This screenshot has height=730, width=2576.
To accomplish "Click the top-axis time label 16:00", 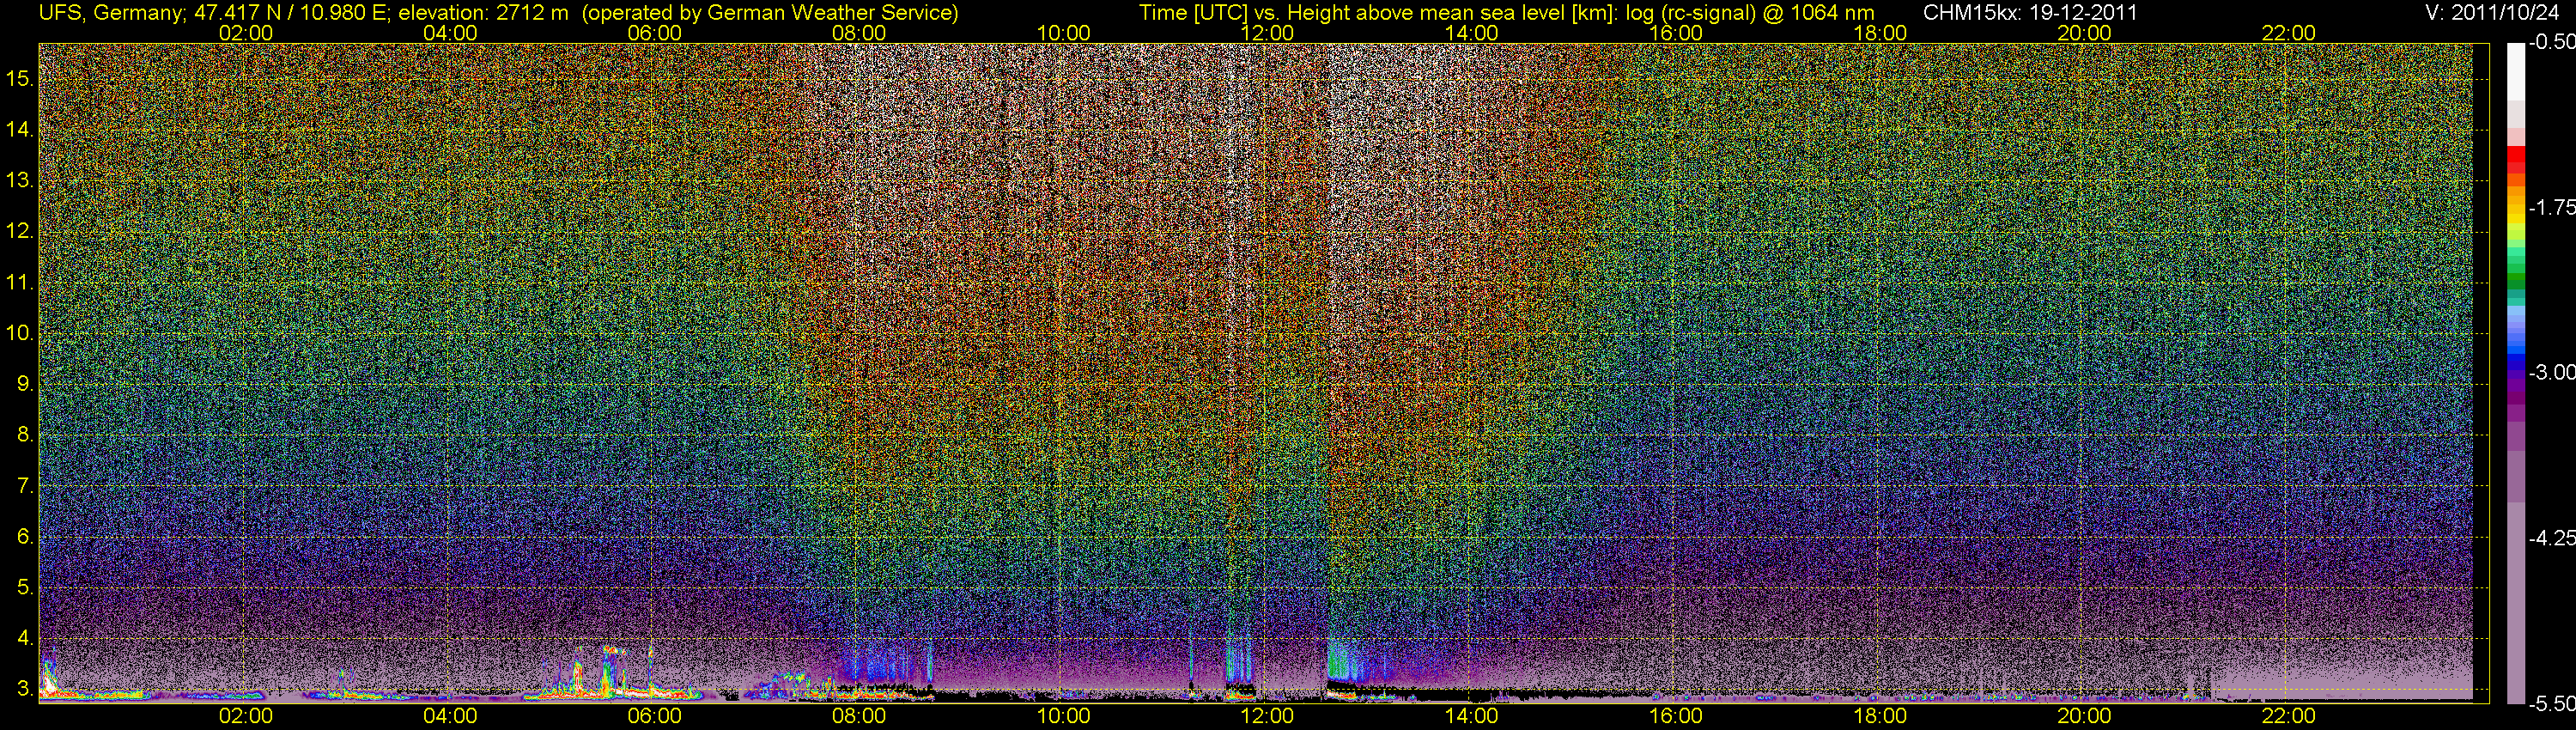I will (x=1676, y=33).
